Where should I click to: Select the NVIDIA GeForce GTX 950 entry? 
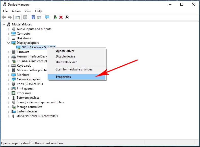(x=36, y=47)
